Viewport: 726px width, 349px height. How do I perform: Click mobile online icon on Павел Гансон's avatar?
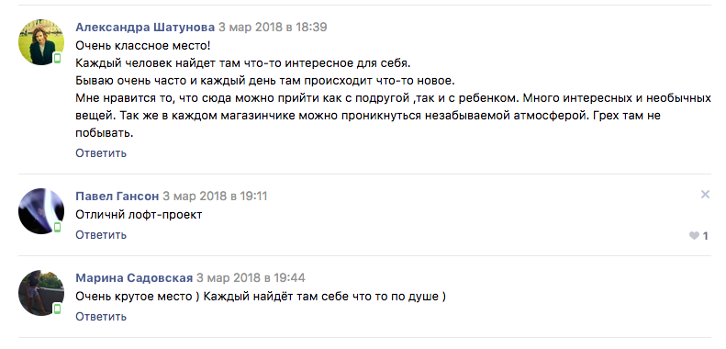pos(58,227)
